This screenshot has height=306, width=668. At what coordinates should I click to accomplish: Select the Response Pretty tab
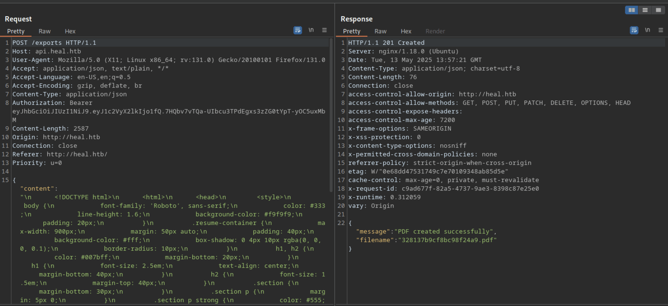pos(351,31)
